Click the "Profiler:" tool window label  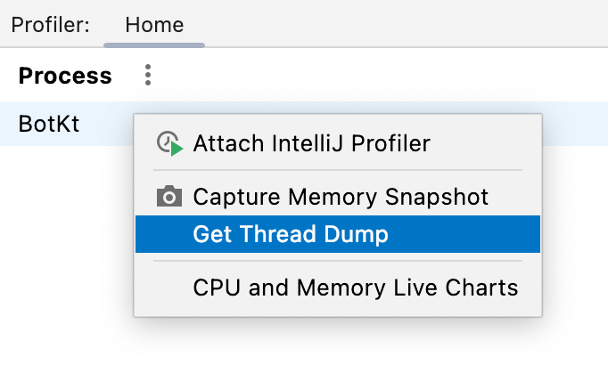50,24
